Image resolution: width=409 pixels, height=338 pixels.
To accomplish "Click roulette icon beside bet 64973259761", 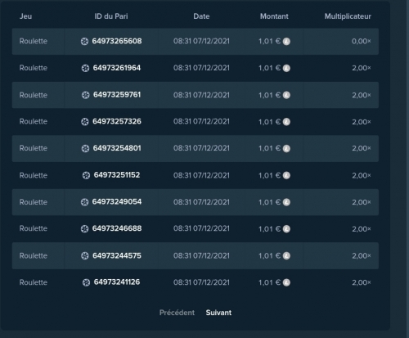I will pyautogui.click(x=86, y=95).
